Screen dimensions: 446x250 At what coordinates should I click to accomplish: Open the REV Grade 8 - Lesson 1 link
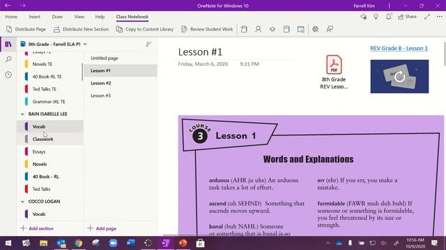pyautogui.click(x=399, y=48)
